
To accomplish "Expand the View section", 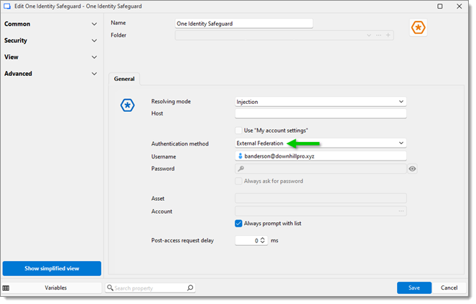I will point(51,57).
